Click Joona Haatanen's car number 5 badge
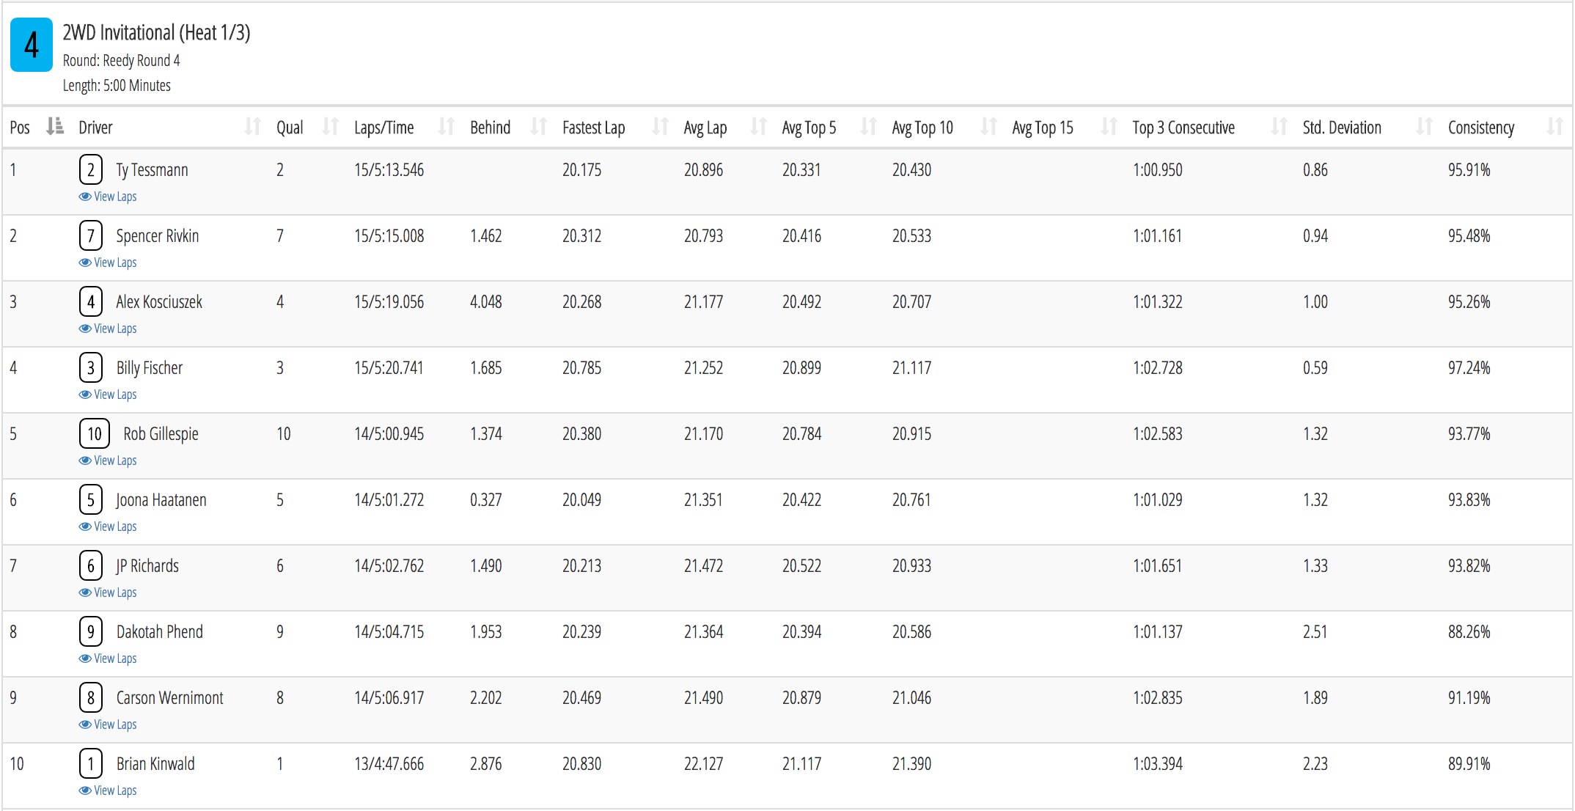This screenshot has width=1575, height=811. [90, 500]
